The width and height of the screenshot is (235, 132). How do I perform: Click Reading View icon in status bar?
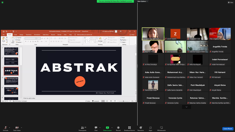point(111,101)
